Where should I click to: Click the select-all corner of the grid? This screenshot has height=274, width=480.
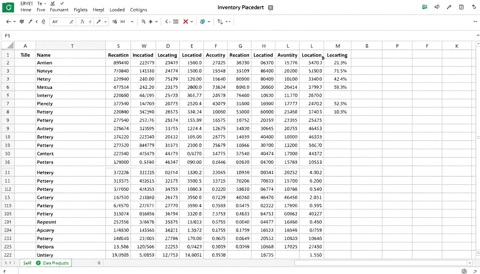tap(7, 46)
